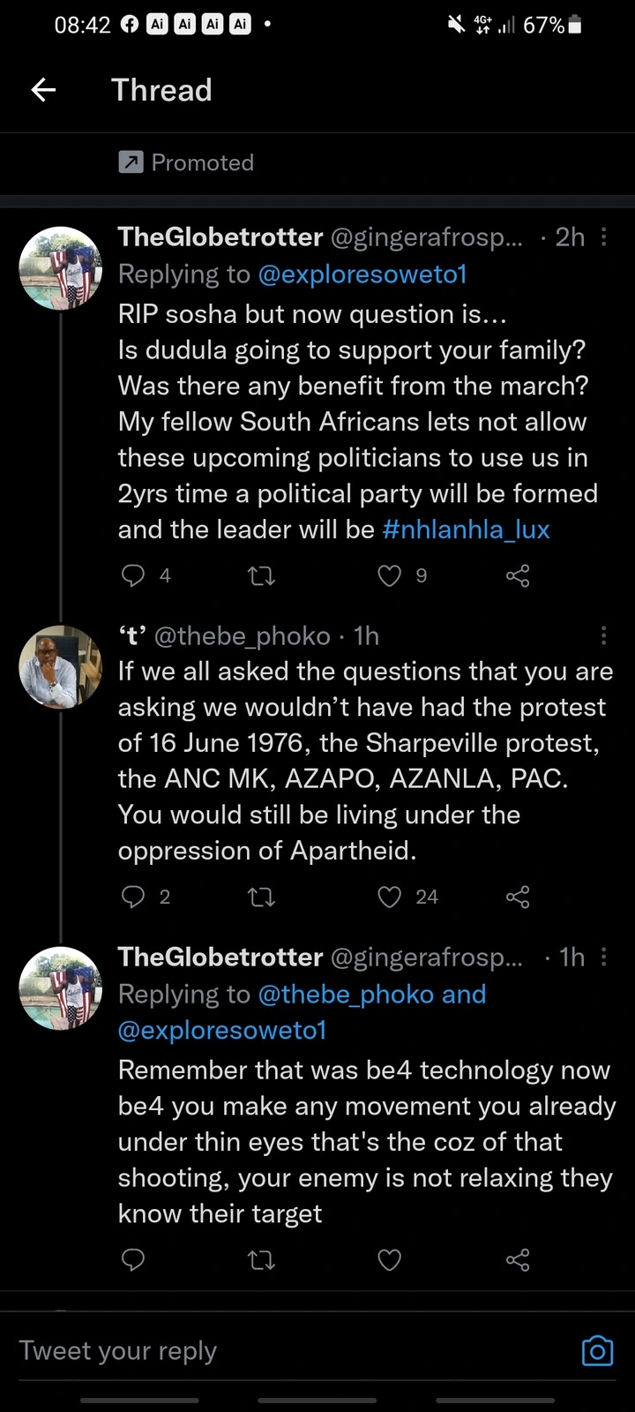Open the #nhlanhla_lux hashtag
This screenshot has width=635, height=1412.
click(x=466, y=529)
